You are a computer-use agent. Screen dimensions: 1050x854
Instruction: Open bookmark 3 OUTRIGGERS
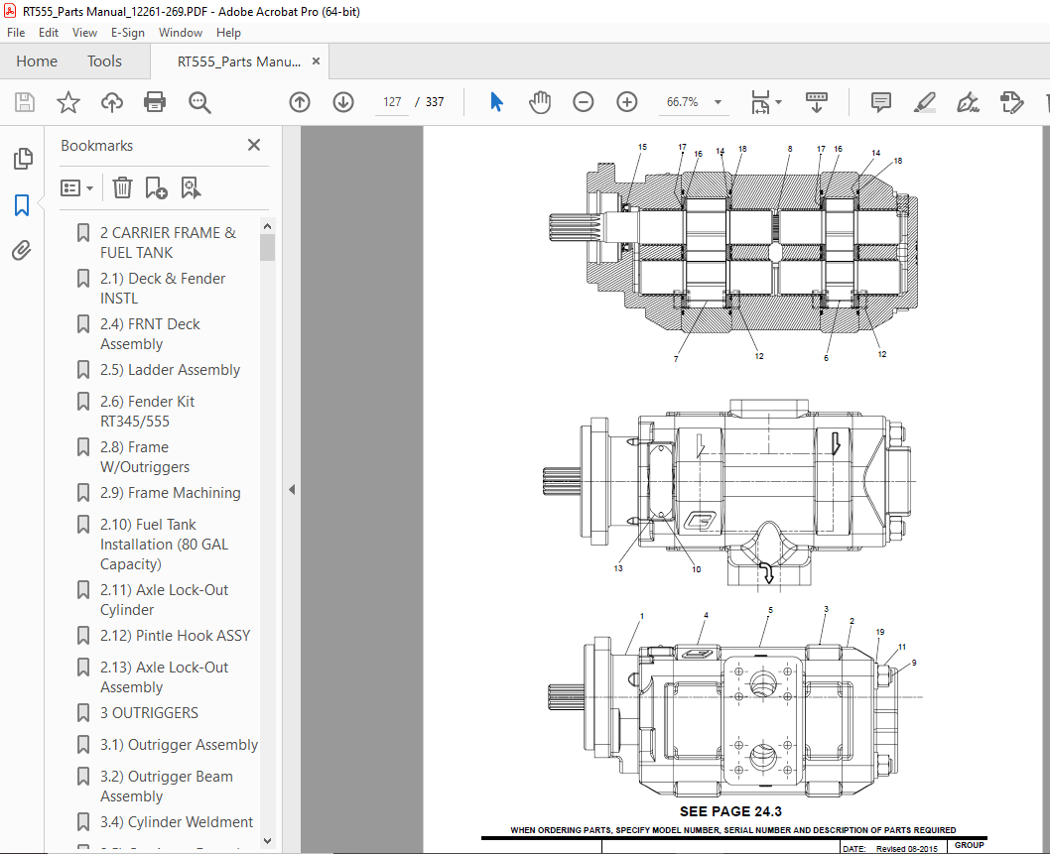tap(149, 713)
